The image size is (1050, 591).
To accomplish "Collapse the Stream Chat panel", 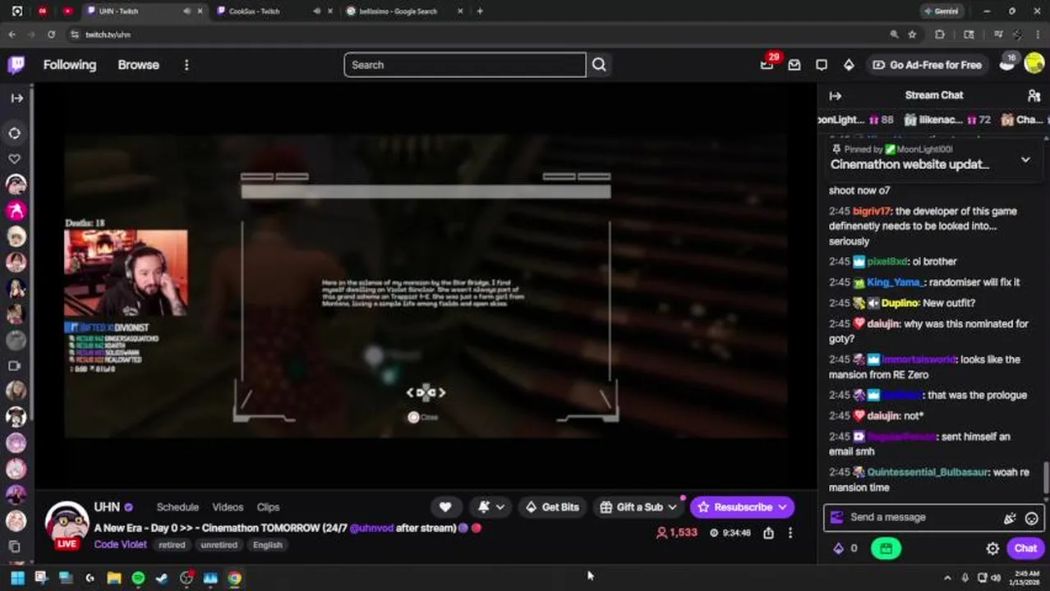I will click(835, 95).
